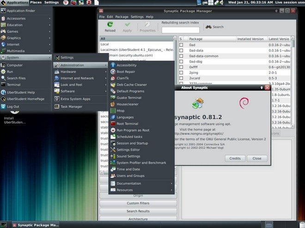Tick the checkbox for package 0xffff
305x228 pixels.
[x=181, y=67]
